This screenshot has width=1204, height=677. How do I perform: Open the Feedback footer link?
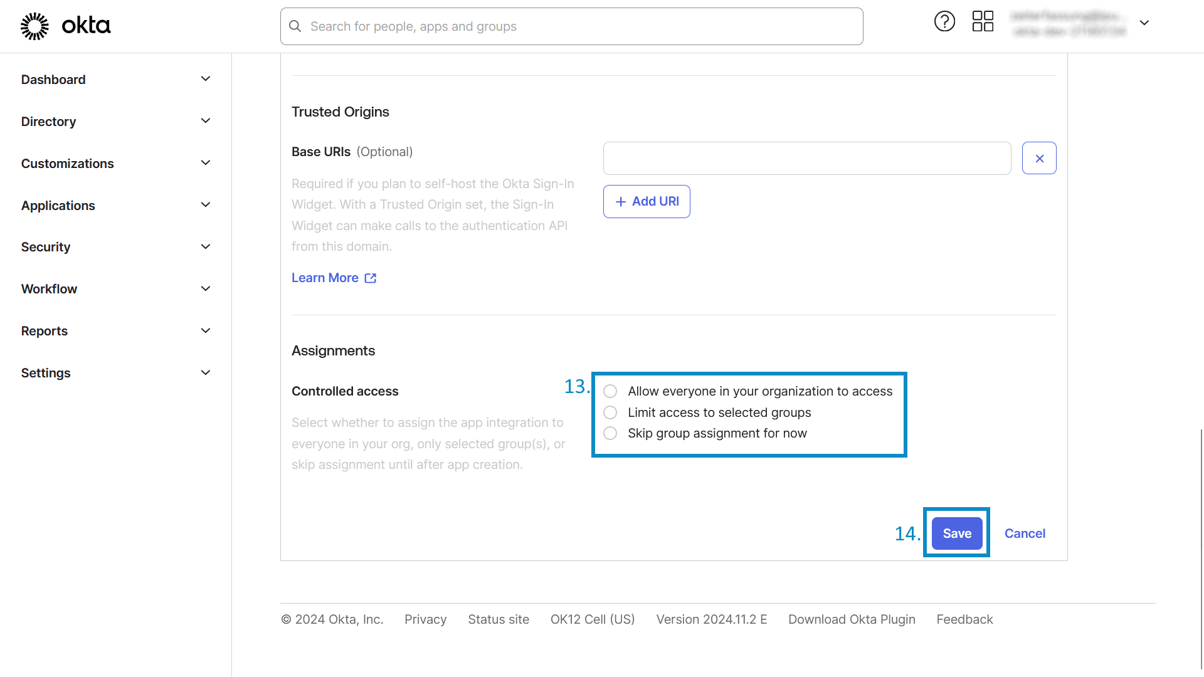pos(964,619)
